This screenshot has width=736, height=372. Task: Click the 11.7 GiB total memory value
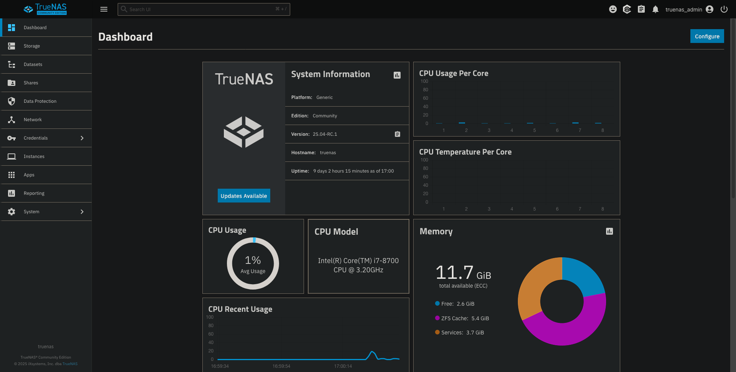463,273
